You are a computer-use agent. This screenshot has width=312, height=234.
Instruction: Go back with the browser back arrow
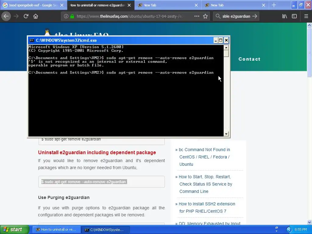(6, 16)
